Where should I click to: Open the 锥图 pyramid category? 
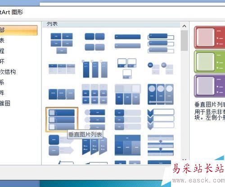tap(5, 103)
